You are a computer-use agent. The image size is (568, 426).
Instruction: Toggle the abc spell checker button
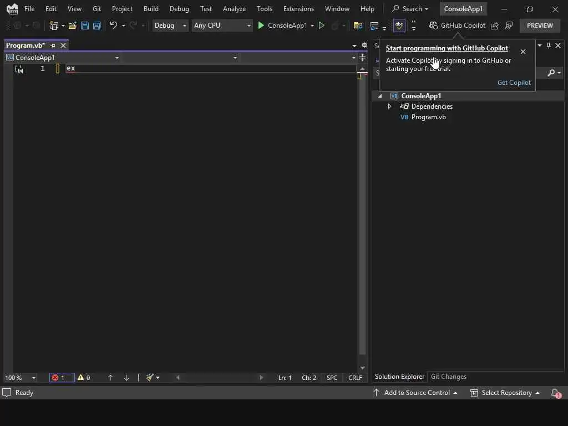pyautogui.click(x=399, y=26)
